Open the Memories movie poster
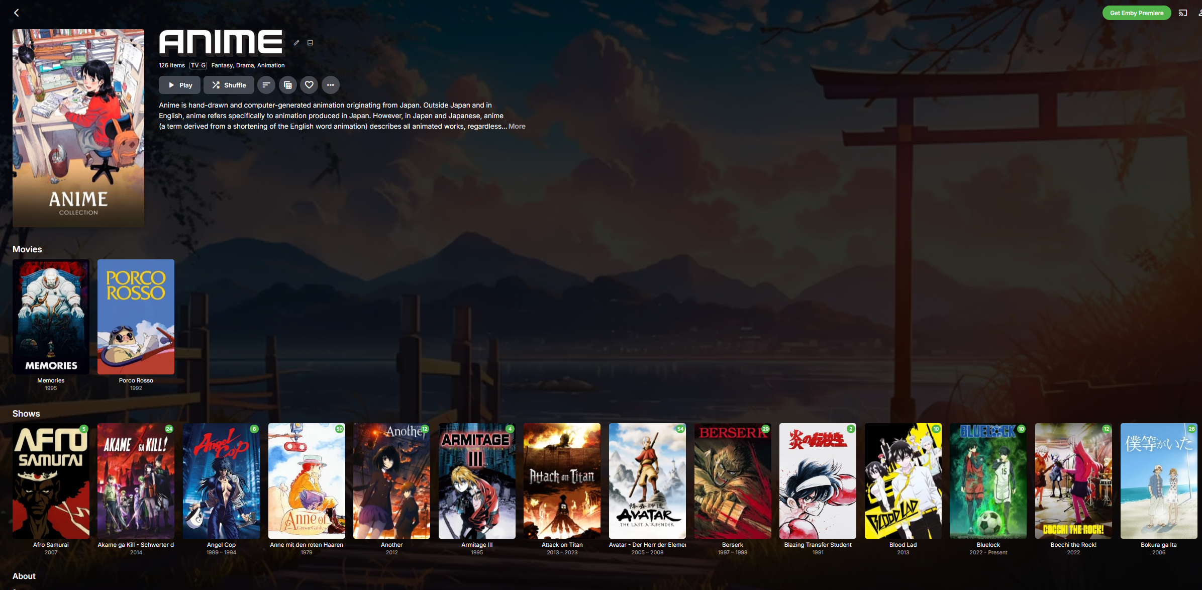 [x=51, y=317]
